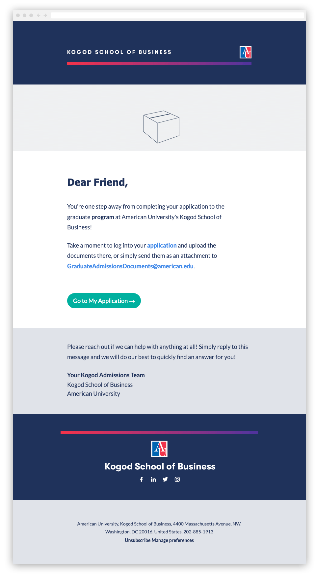Click the footer Kogod School of Business heading
Screen dimensions: 316x574
click(x=160, y=466)
